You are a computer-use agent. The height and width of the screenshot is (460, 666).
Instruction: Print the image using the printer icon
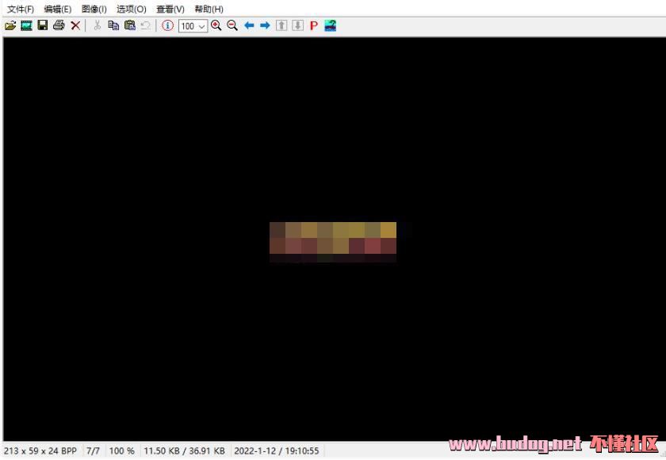(x=59, y=25)
